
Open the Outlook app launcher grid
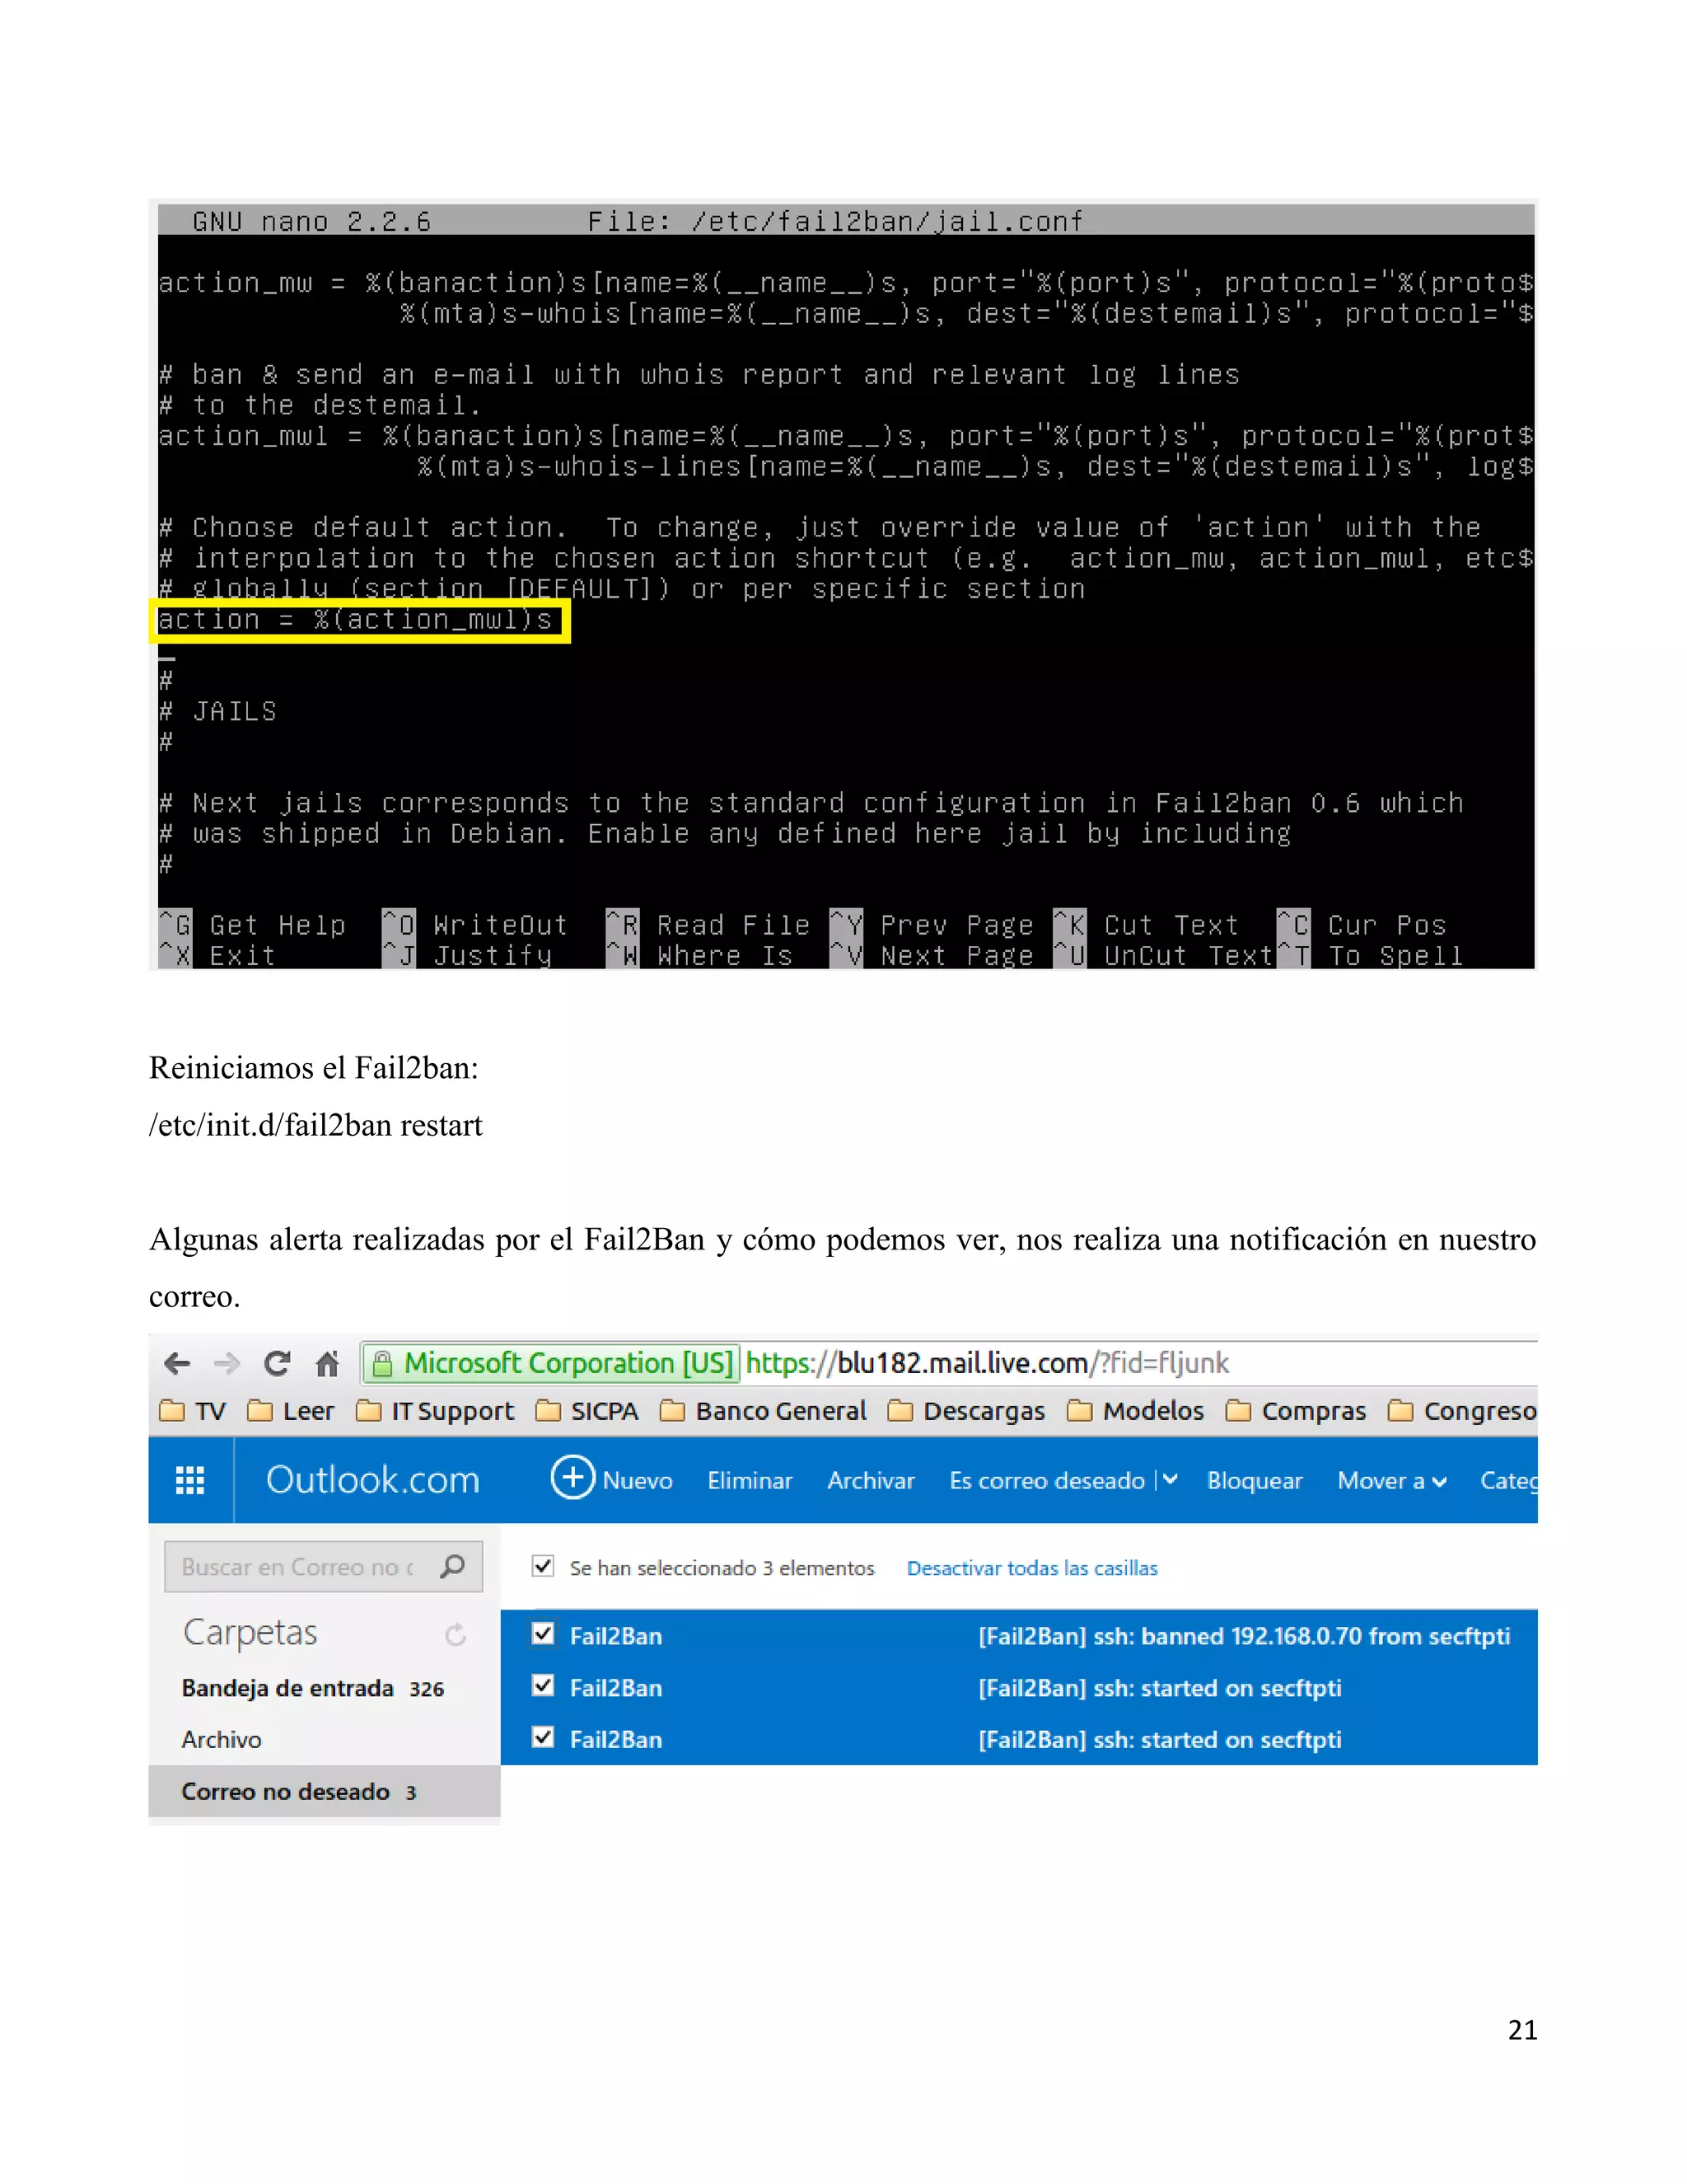[190, 1480]
